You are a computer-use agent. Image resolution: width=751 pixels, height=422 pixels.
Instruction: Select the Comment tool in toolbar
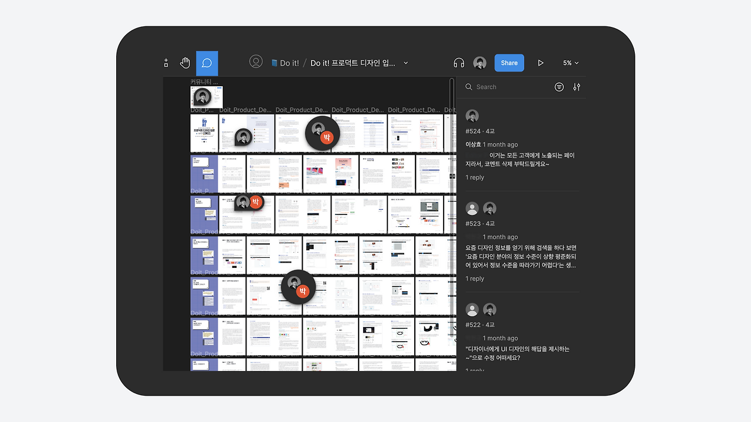pyautogui.click(x=207, y=63)
